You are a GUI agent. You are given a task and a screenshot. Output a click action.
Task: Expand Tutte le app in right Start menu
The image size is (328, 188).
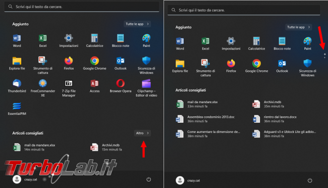[x=299, y=27]
